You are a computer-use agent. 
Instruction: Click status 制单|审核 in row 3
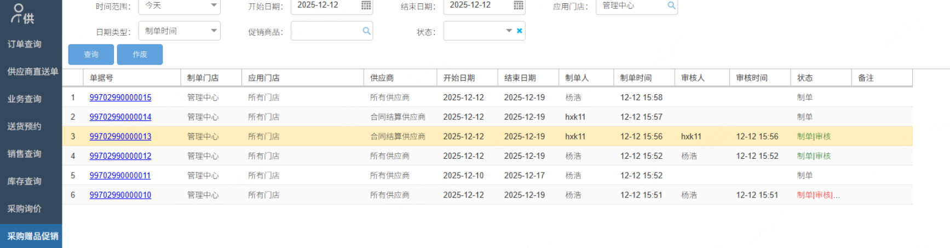coord(814,136)
